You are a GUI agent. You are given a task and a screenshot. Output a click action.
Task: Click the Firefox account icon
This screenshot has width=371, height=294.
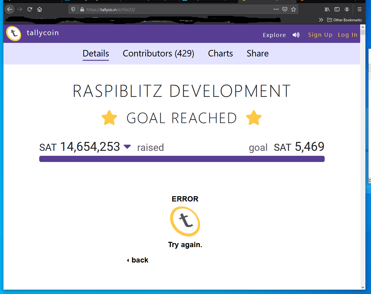(347, 9)
